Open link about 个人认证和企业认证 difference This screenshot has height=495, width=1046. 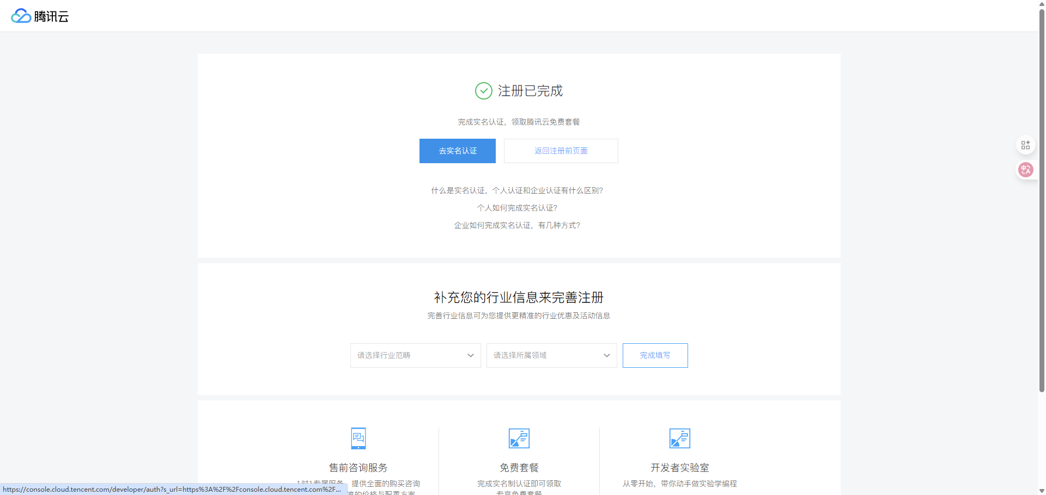click(x=517, y=190)
